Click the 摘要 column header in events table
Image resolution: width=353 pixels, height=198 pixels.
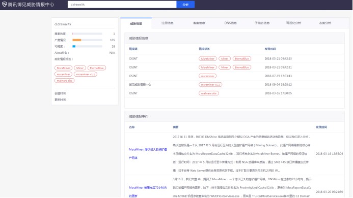176,127
